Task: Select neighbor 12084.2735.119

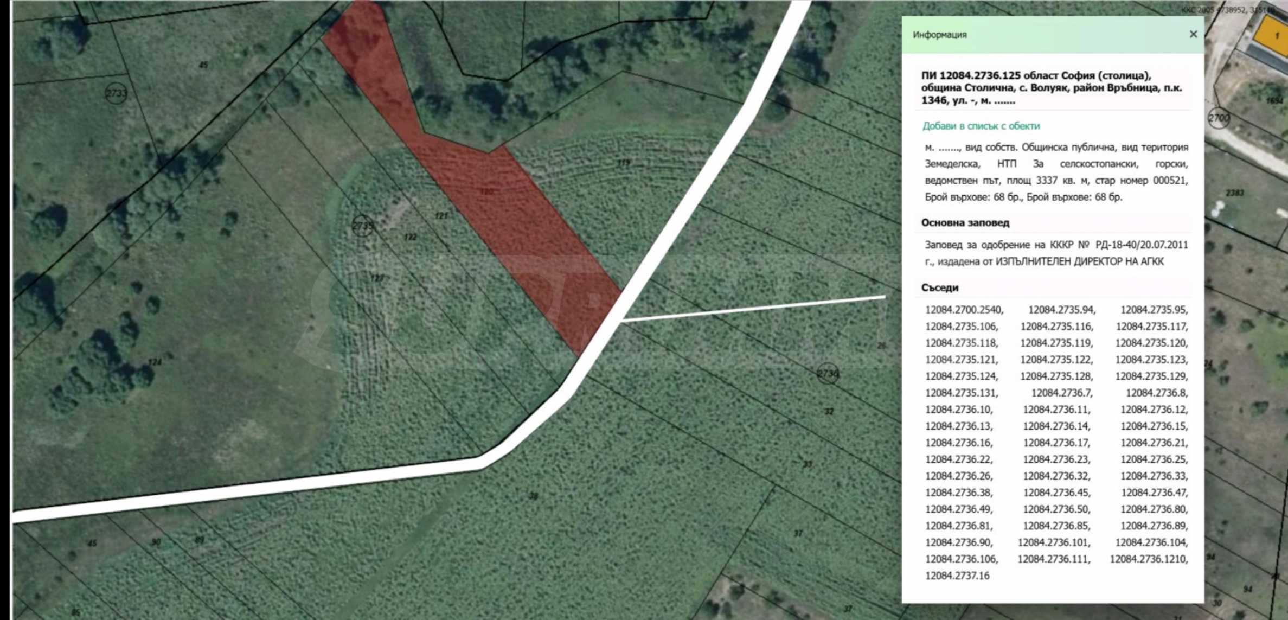Action: pos(1057,343)
